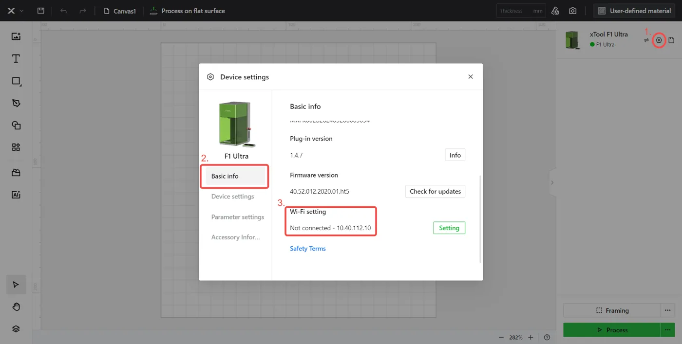682x344 pixels.
Task: Switch to the Parameter settings tab
Action: (x=238, y=217)
